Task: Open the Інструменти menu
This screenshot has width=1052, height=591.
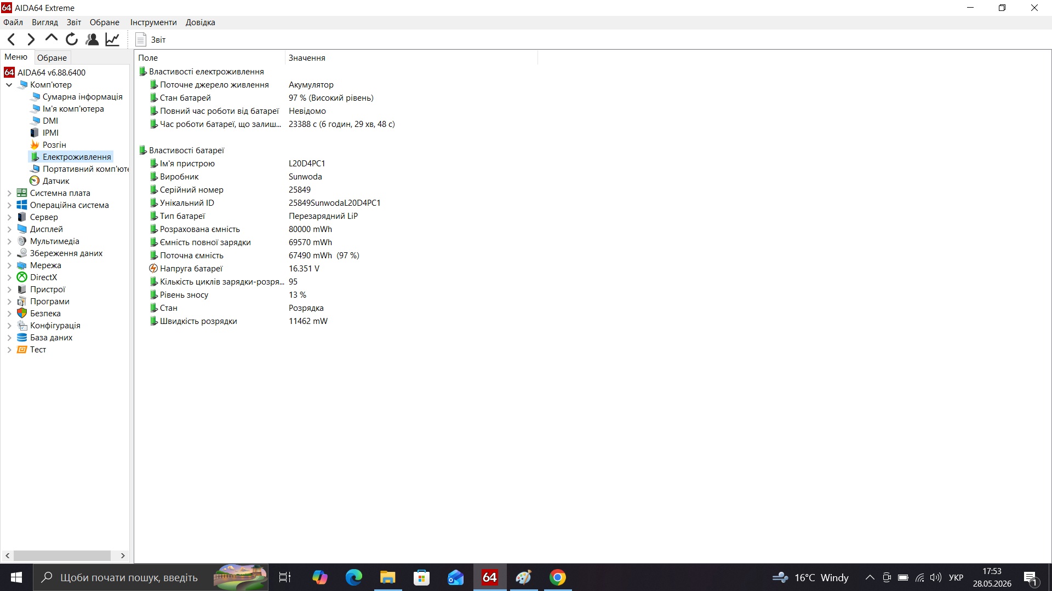Action: (x=153, y=22)
